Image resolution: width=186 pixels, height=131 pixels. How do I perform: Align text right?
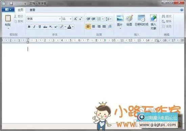click(x=99, y=26)
